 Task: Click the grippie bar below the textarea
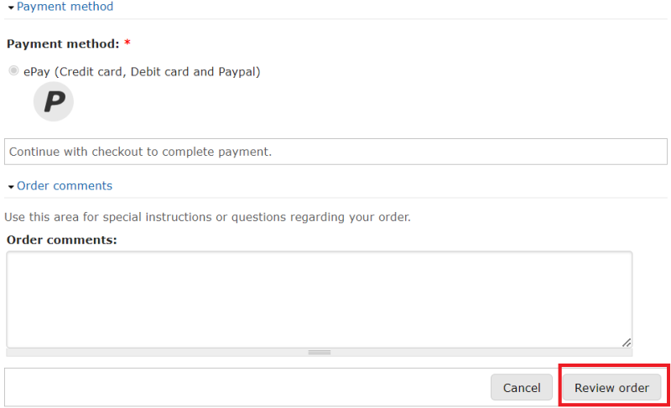[320, 353]
